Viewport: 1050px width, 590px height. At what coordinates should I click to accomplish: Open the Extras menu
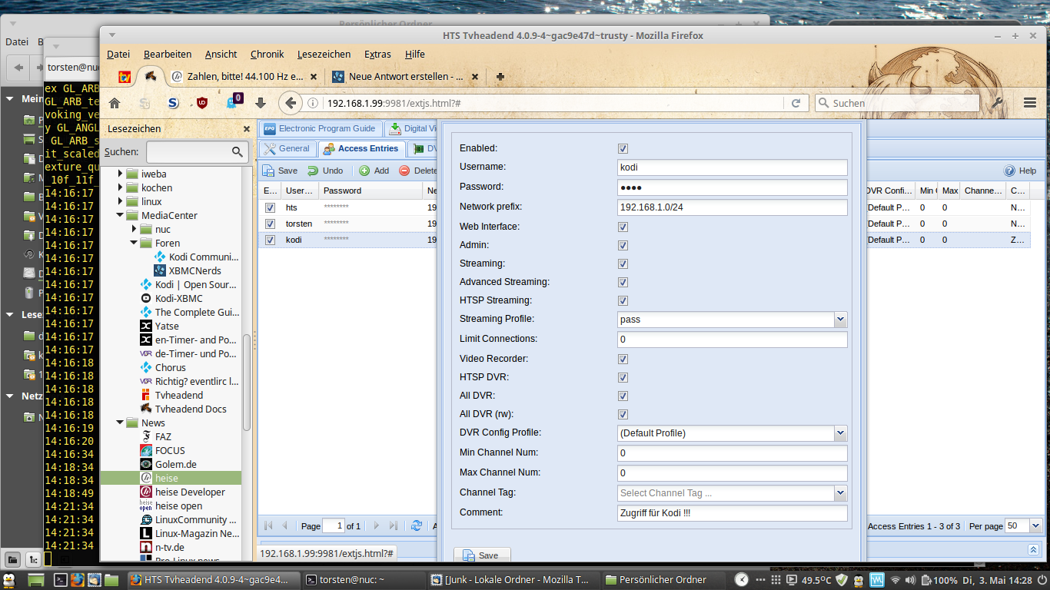pos(377,54)
